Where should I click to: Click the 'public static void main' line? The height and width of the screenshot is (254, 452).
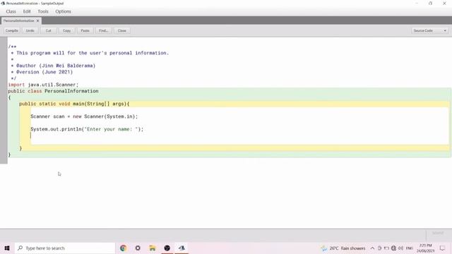pyautogui.click(x=74, y=104)
